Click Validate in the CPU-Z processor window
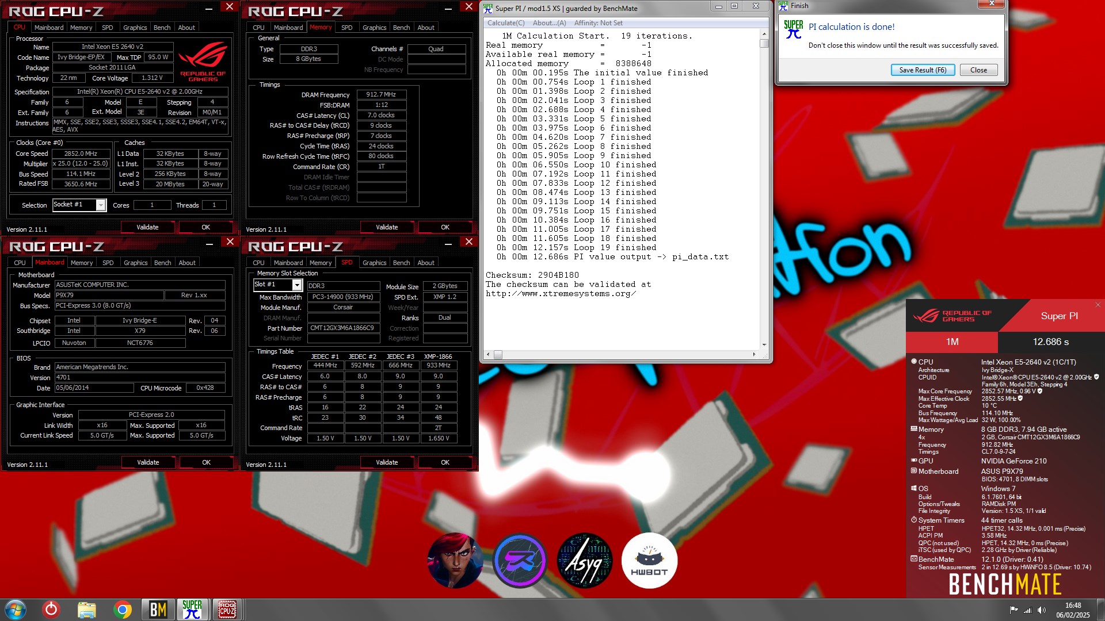 147,227
